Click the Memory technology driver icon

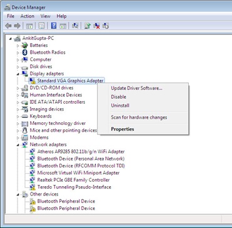(x=25, y=124)
